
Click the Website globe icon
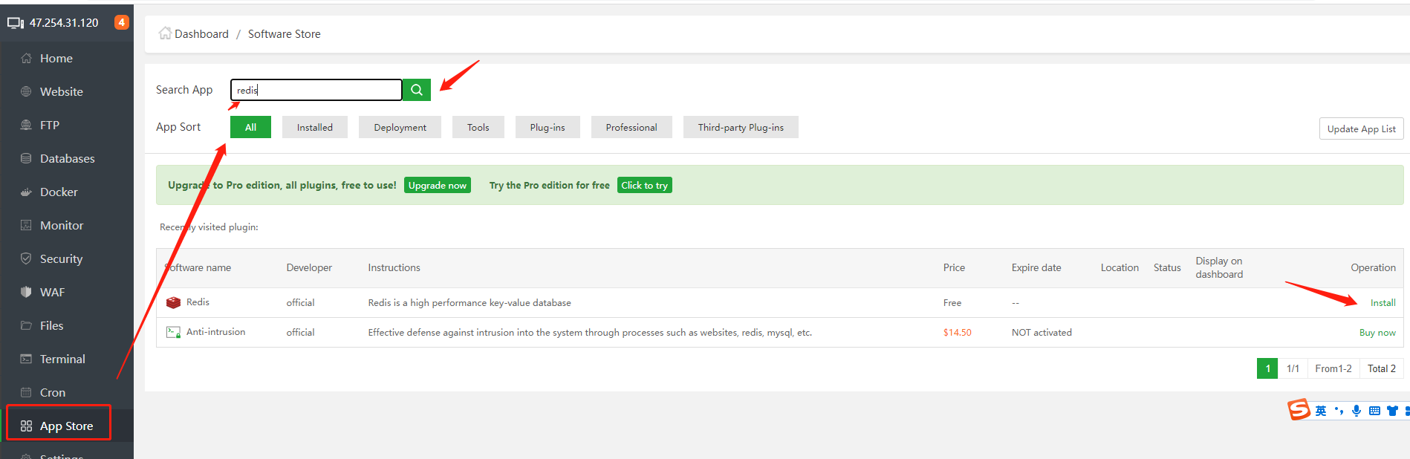(x=26, y=91)
